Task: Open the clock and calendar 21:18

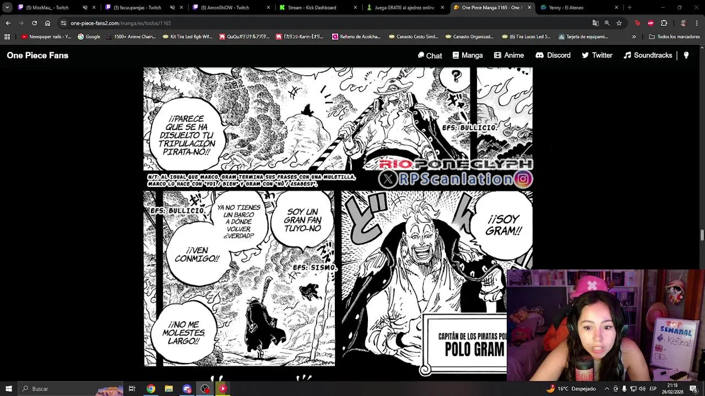Action: click(672, 389)
